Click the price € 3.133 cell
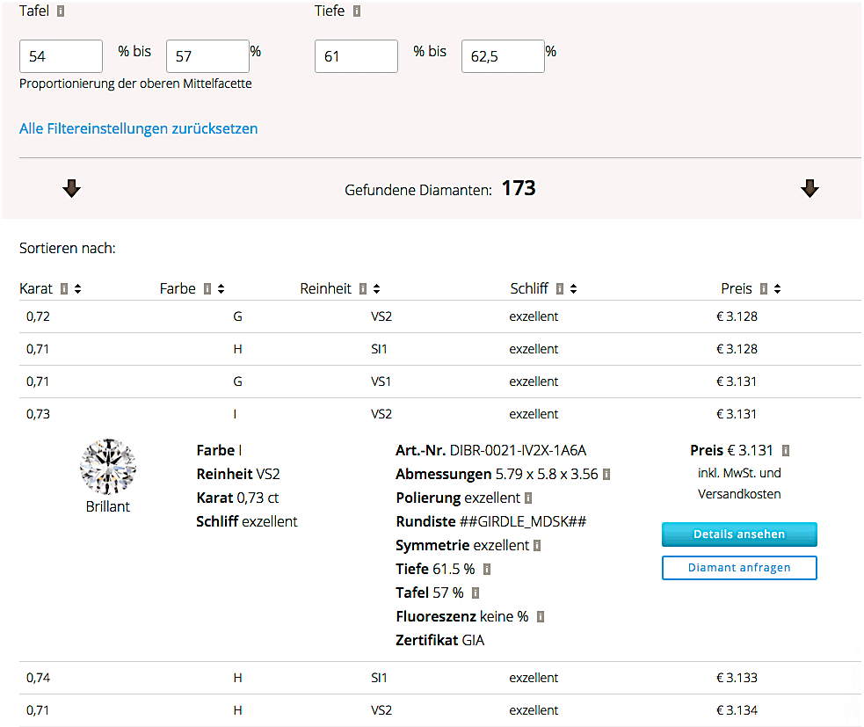Screen dimensions: 864x727 [x=737, y=678]
